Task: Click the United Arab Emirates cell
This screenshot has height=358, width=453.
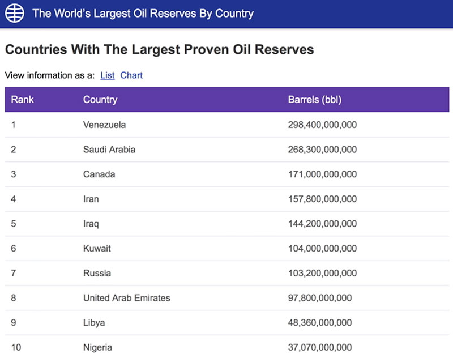Action: [x=126, y=298]
